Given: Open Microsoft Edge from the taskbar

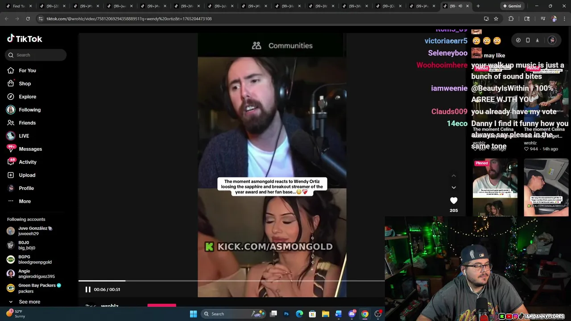Looking at the screenshot, I should (299, 314).
